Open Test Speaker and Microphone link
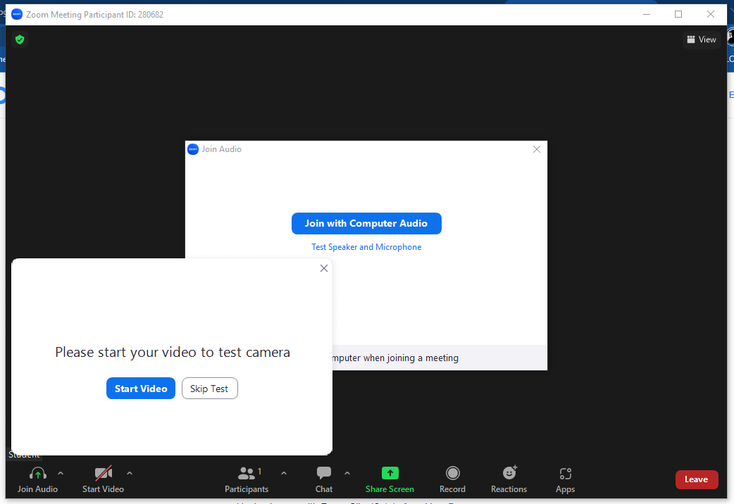 [366, 246]
